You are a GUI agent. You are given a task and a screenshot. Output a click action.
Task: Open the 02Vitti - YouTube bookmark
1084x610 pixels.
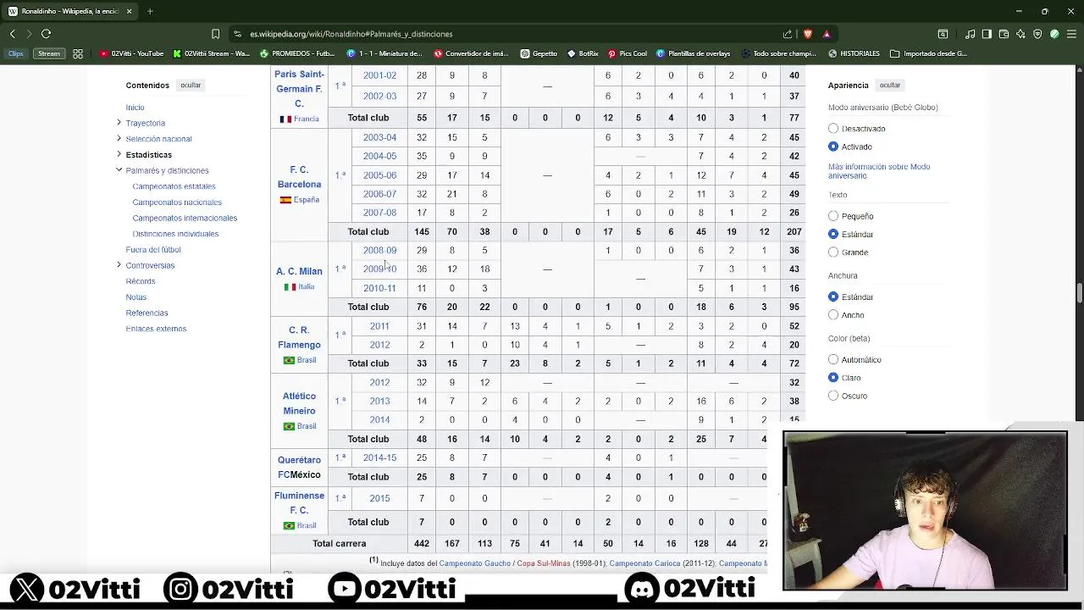pos(131,53)
